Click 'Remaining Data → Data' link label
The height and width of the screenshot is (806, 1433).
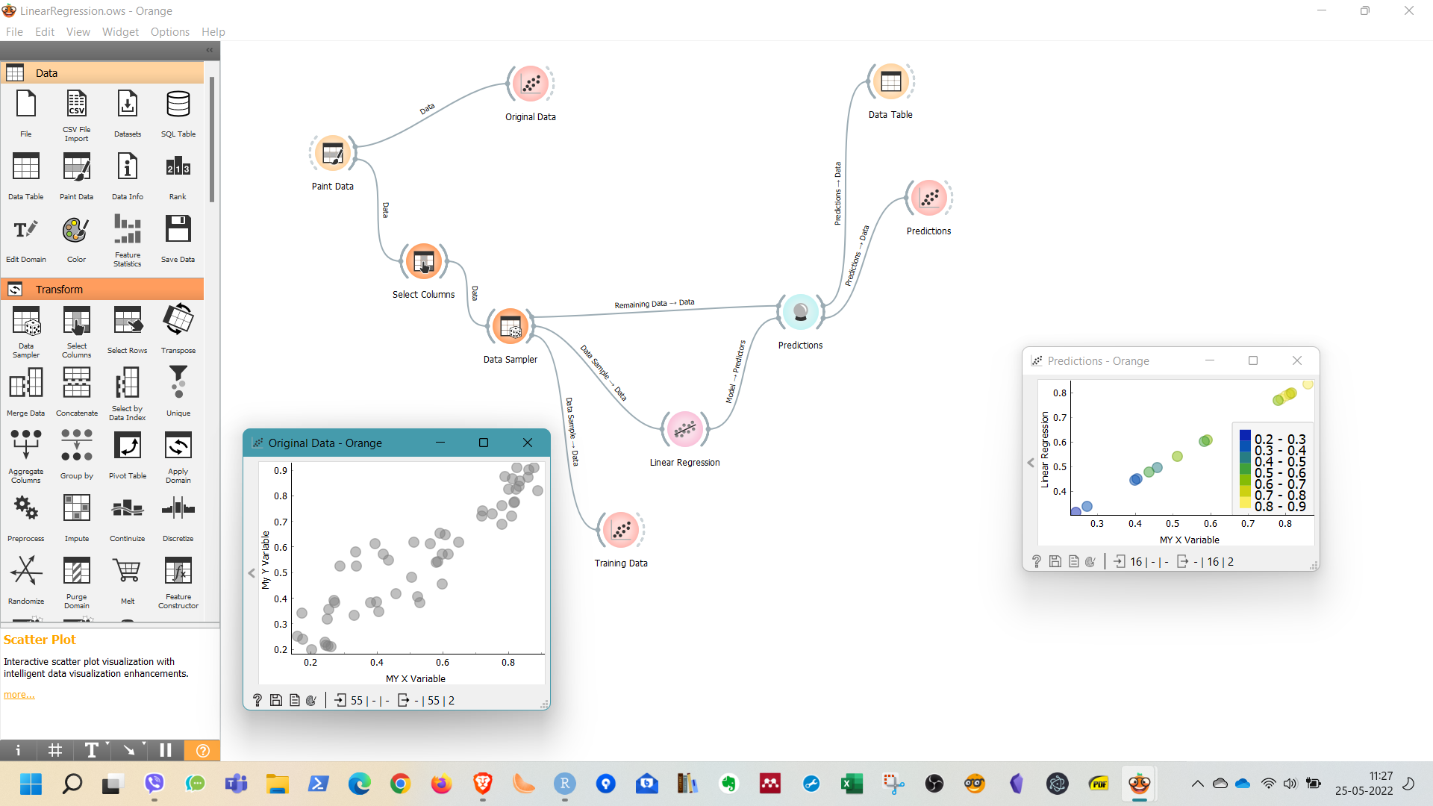pos(655,304)
